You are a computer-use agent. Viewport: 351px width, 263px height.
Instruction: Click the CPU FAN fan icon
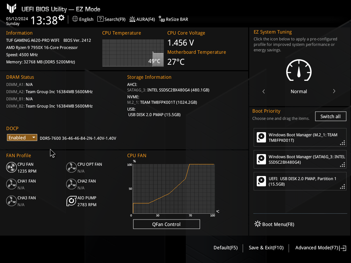click(x=11, y=167)
